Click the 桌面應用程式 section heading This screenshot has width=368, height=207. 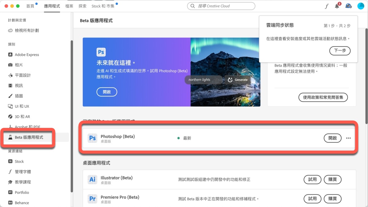(x=96, y=163)
